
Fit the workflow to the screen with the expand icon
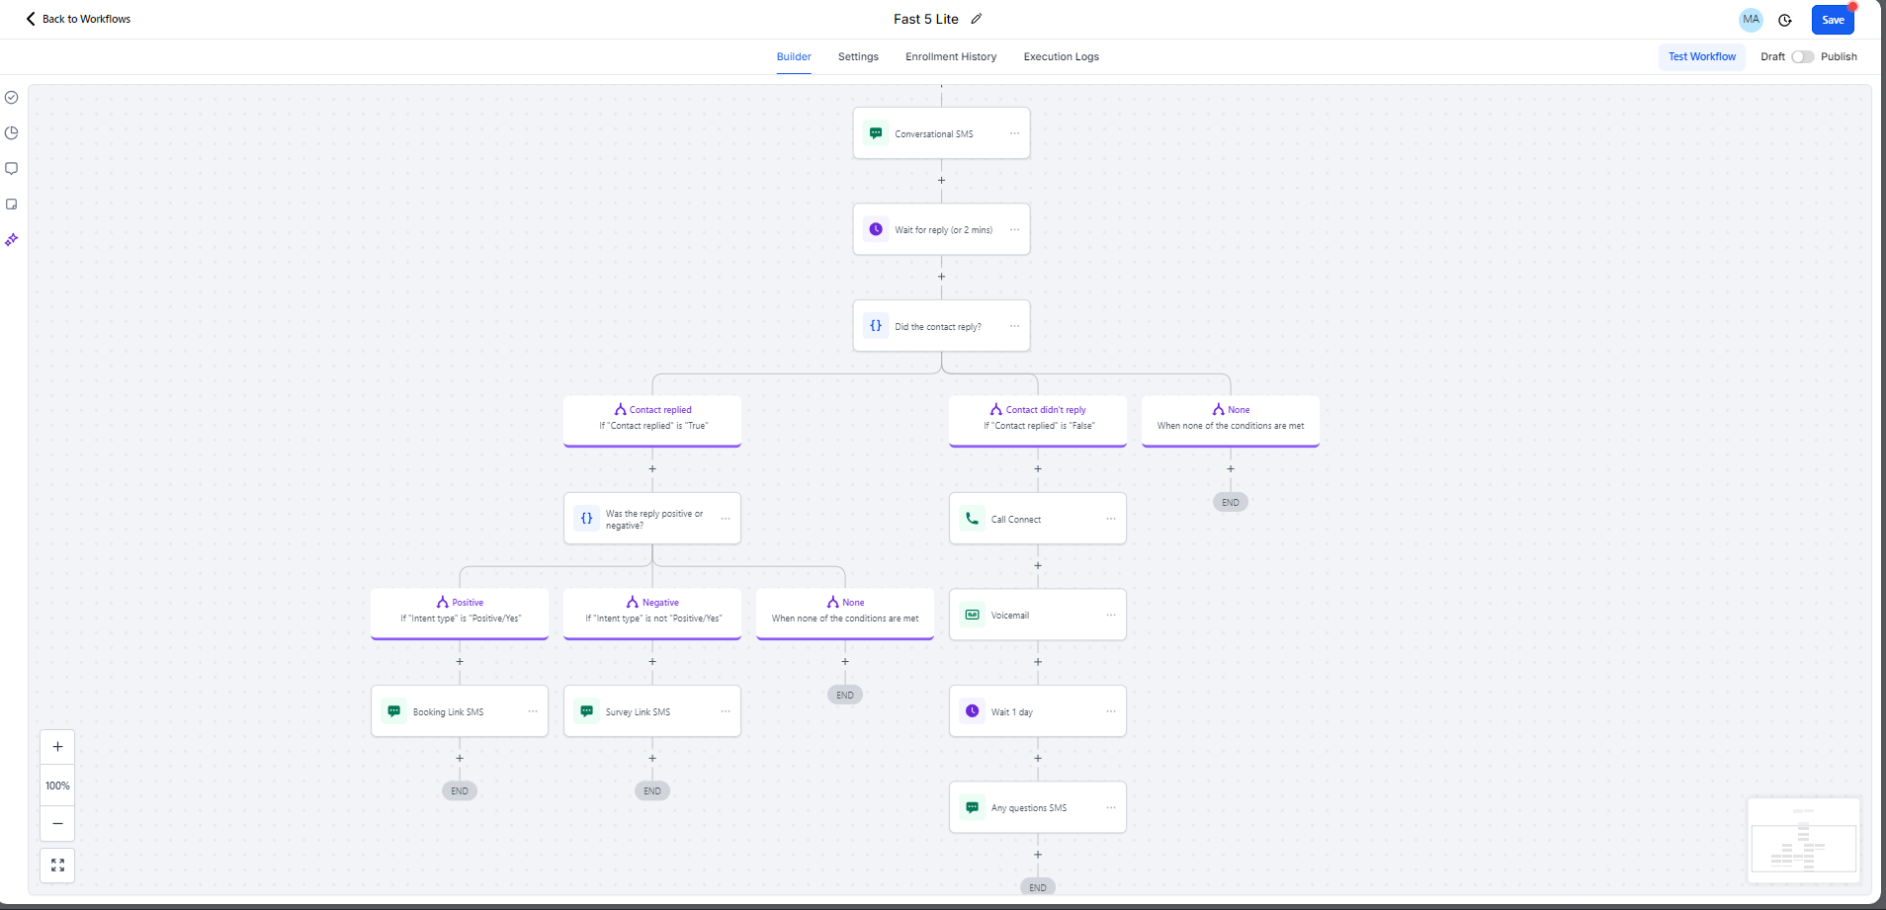tap(57, 866)
